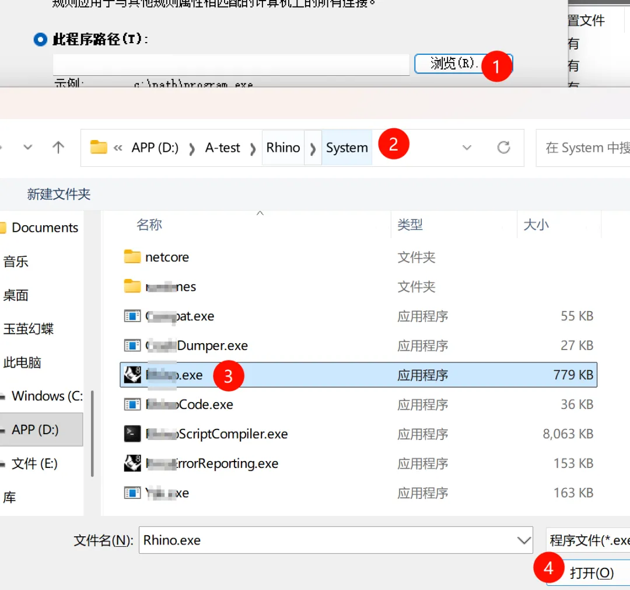630x590 pixels.
Task: Open 玉茧幻蝶 sidebar item
Action: [x=28, y=329]
